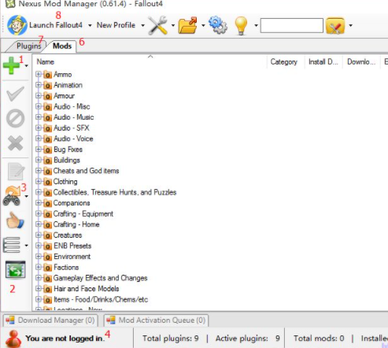
Task: Open the New Profile dropdown arrow
Action: [142, 25]
